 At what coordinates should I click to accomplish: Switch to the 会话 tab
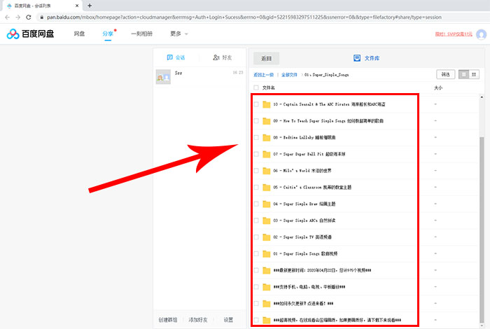(x=176, y=57)
